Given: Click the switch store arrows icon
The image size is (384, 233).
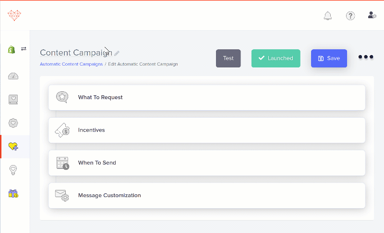Looking at the screenshot, I should pyautogui.click(x=24, y=49).
